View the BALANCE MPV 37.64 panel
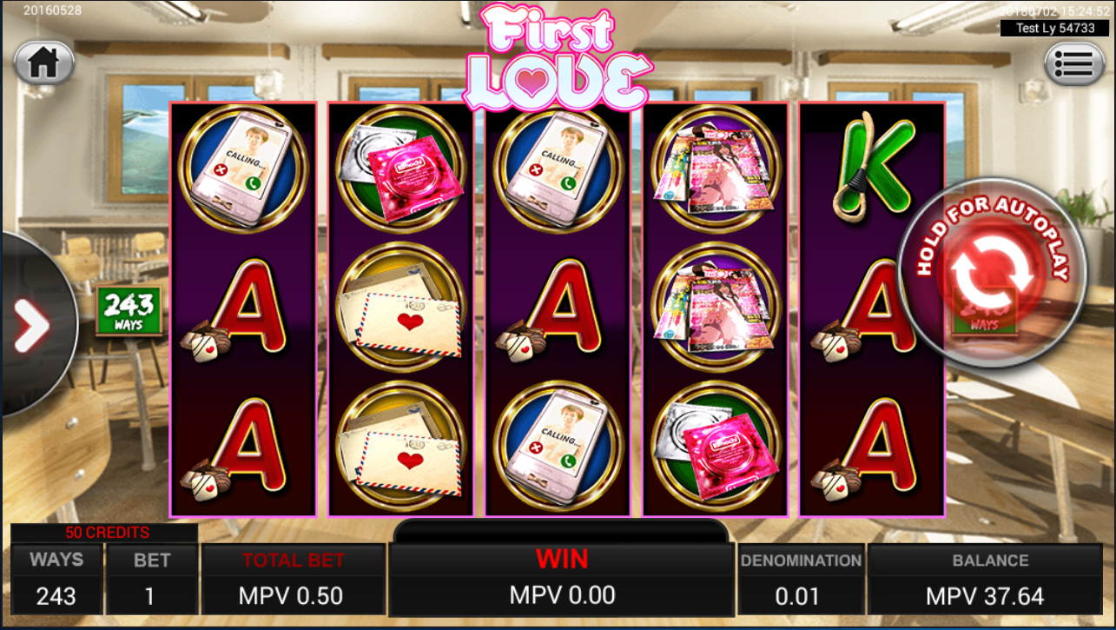 (990, 580)
